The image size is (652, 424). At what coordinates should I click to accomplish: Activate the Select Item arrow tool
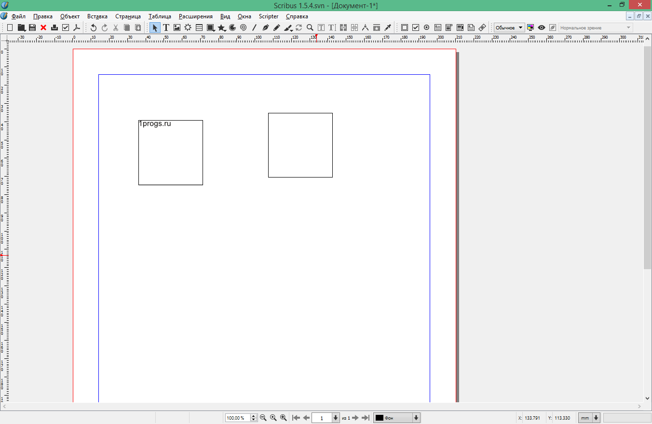tap(155, 27)
